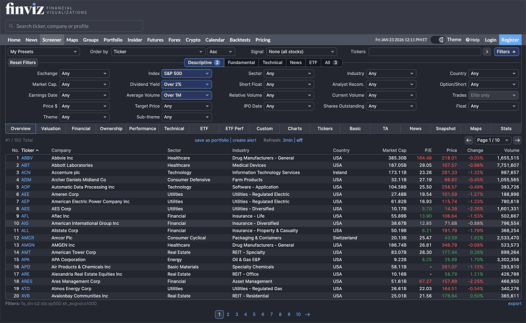Go to previous results page arrow
Viewport: 526px width, 323px height.
click(469, 140)
